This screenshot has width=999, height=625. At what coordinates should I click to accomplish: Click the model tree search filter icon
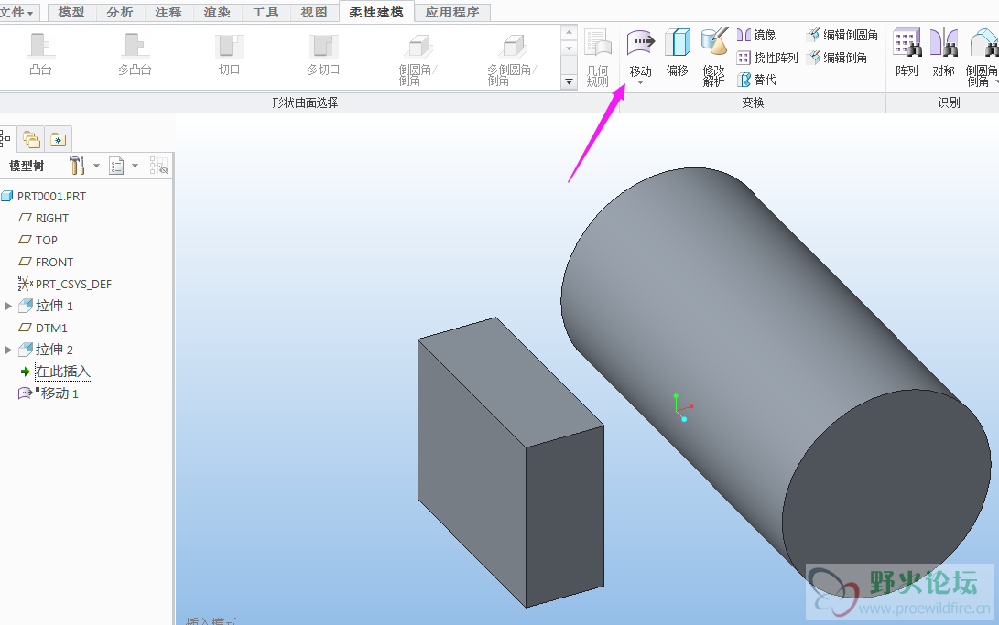tap(158, 166)
